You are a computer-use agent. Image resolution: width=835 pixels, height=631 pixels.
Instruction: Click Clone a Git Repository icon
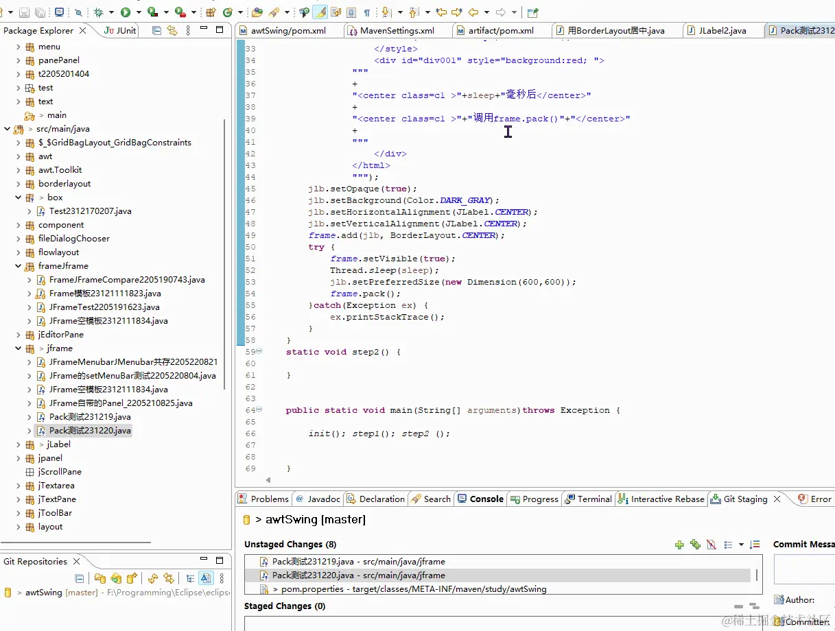116,578
